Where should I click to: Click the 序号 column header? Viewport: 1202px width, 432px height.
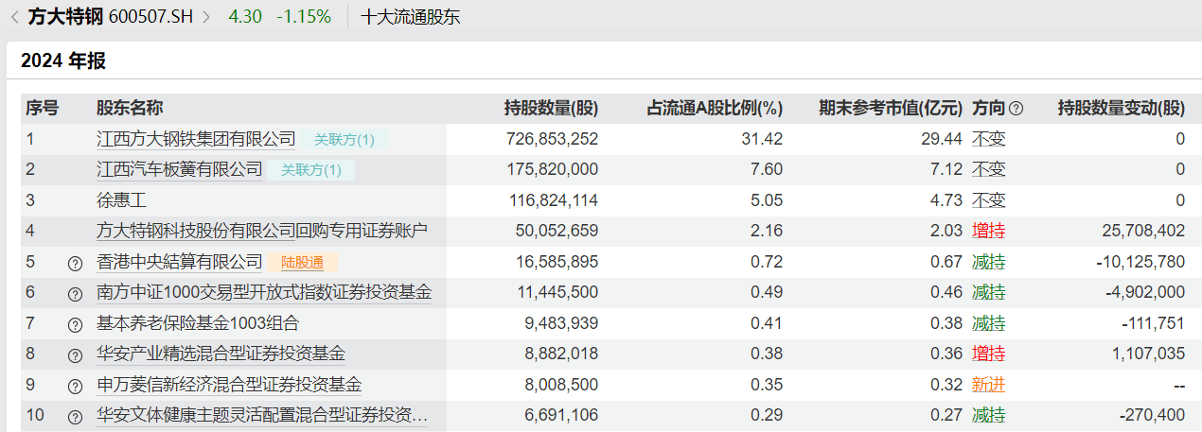coord(42,109)
